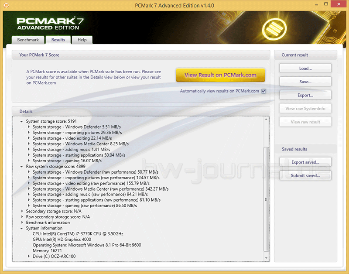Click Submit saved button
The image size is (349, 274).
(305, 175)
